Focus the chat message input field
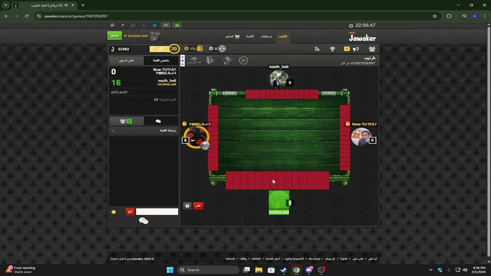The height and width of the screenshot is (276, 491). click(x=157, y=212)
